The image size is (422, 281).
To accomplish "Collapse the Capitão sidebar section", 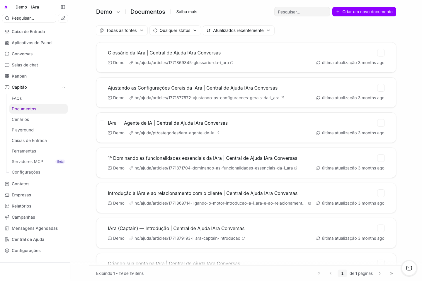I will click(x=64, y=87).
